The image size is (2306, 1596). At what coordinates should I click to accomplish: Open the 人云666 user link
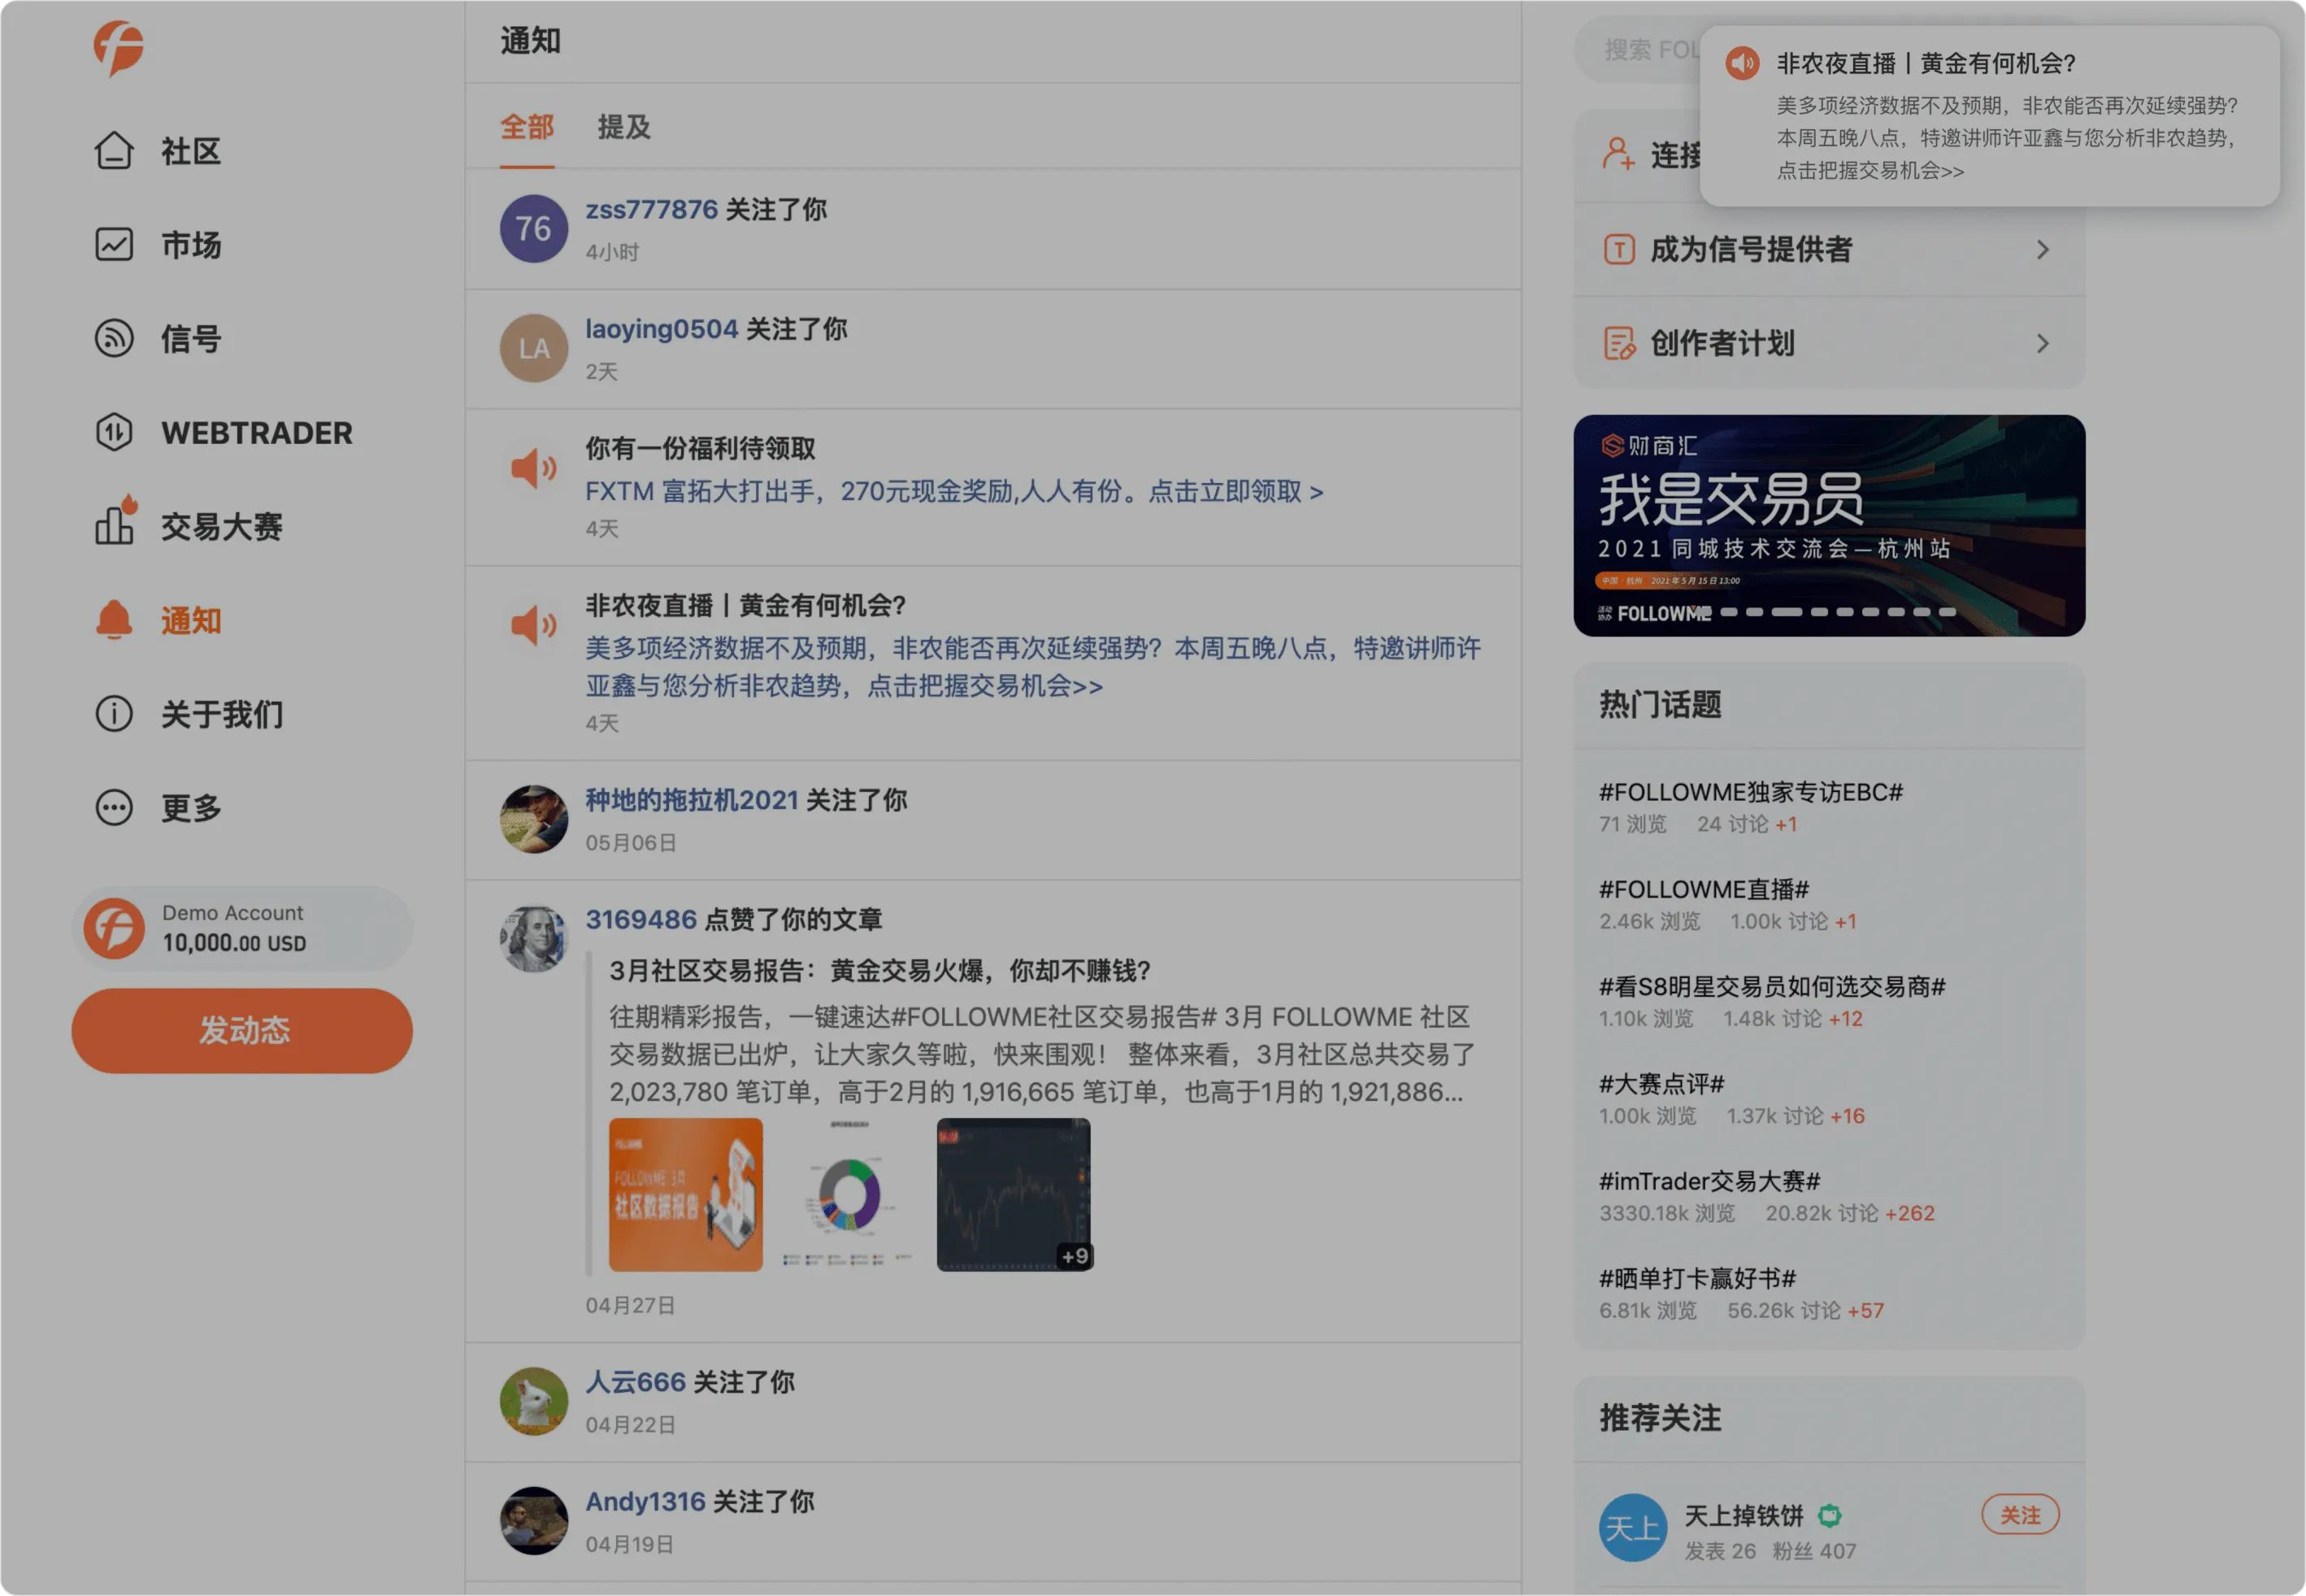[x=636, y=1382]
